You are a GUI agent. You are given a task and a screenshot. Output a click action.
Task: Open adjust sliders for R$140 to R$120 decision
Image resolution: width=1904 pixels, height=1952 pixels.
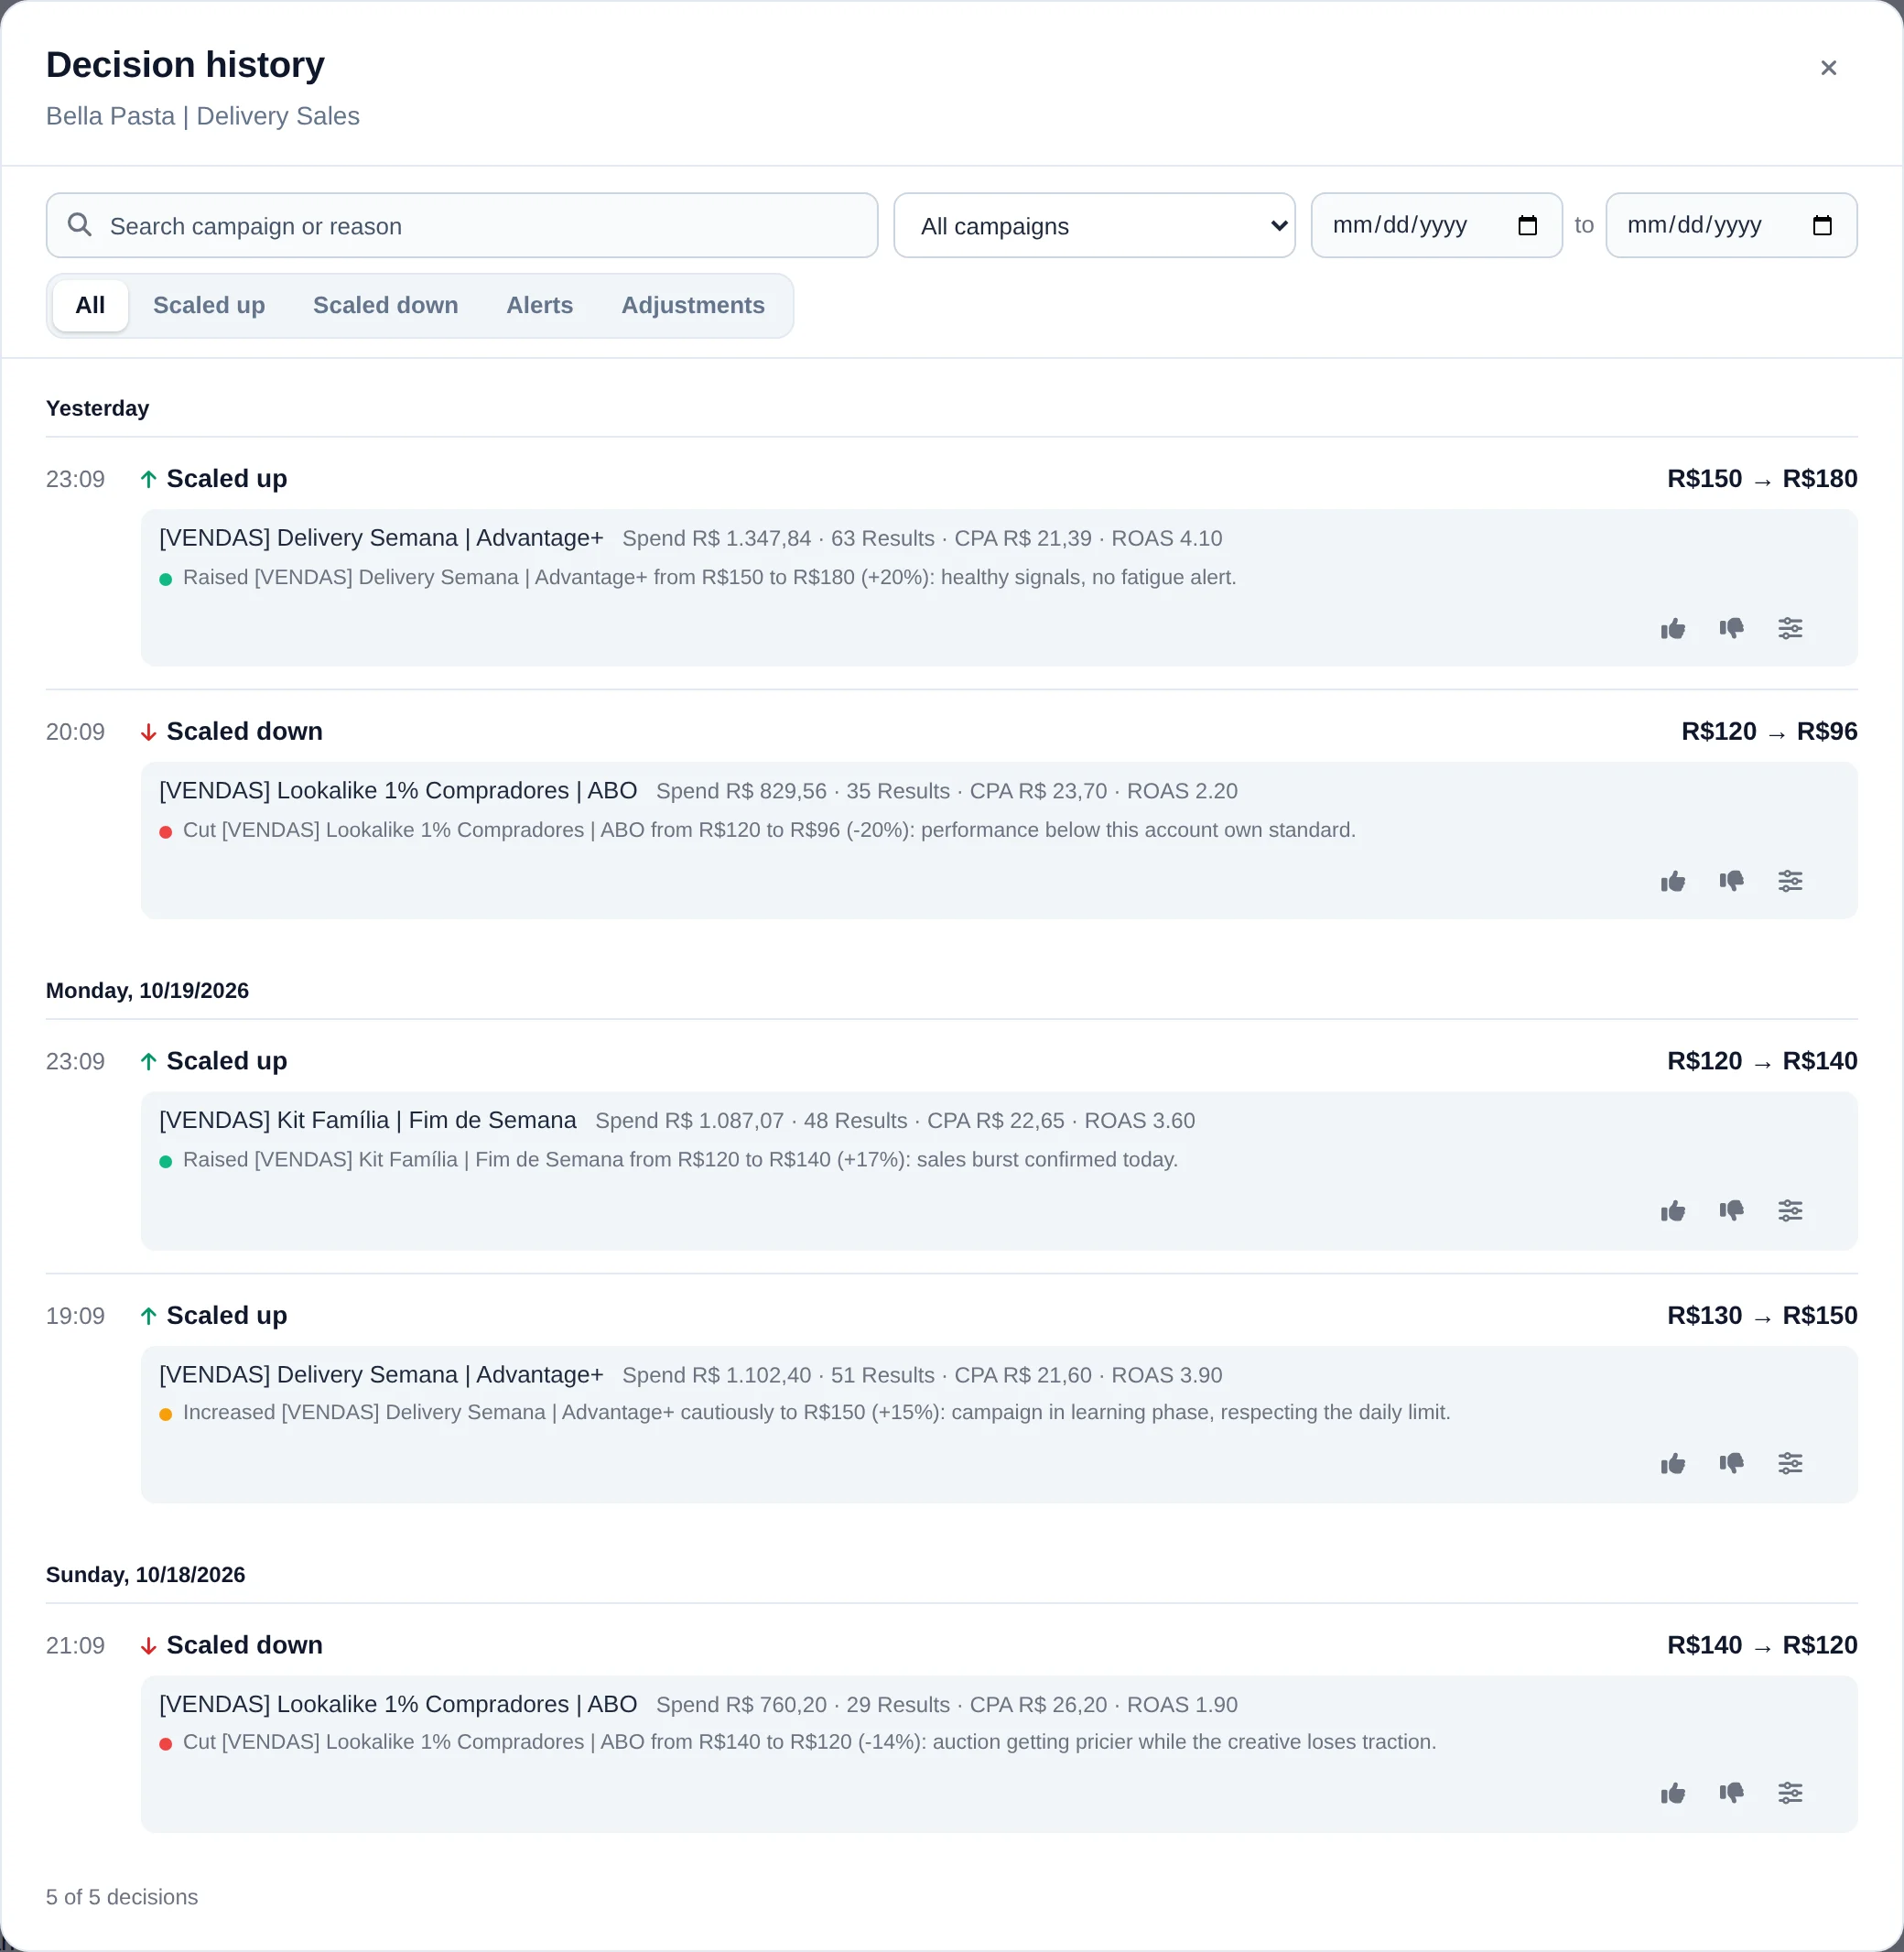pyautogui.click(x=1790, y=1793)
